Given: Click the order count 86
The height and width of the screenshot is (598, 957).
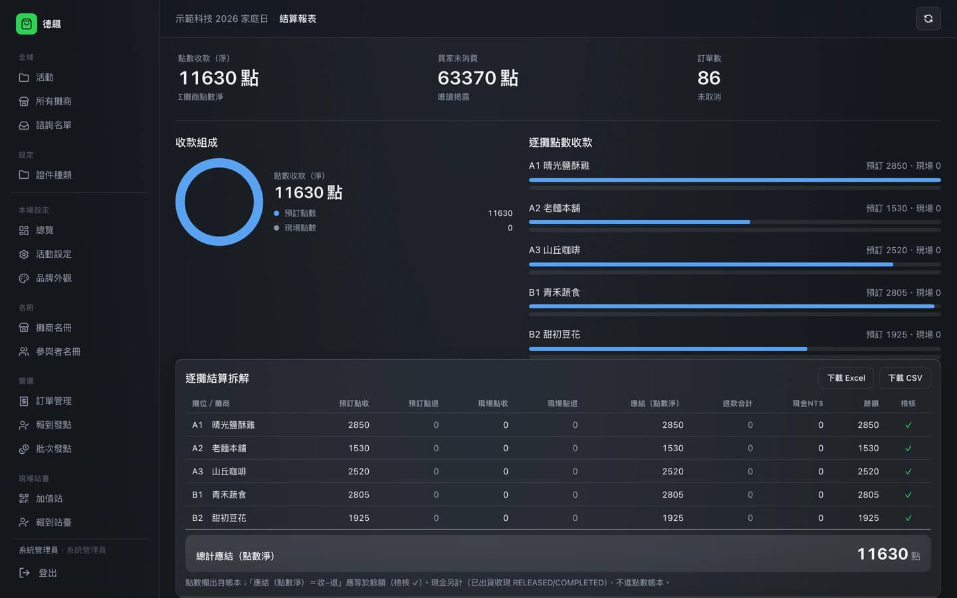Looking at the screenshot, I should tap(709, 78).
